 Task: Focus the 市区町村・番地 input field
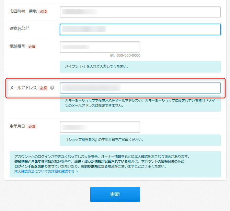coord(140,12)
